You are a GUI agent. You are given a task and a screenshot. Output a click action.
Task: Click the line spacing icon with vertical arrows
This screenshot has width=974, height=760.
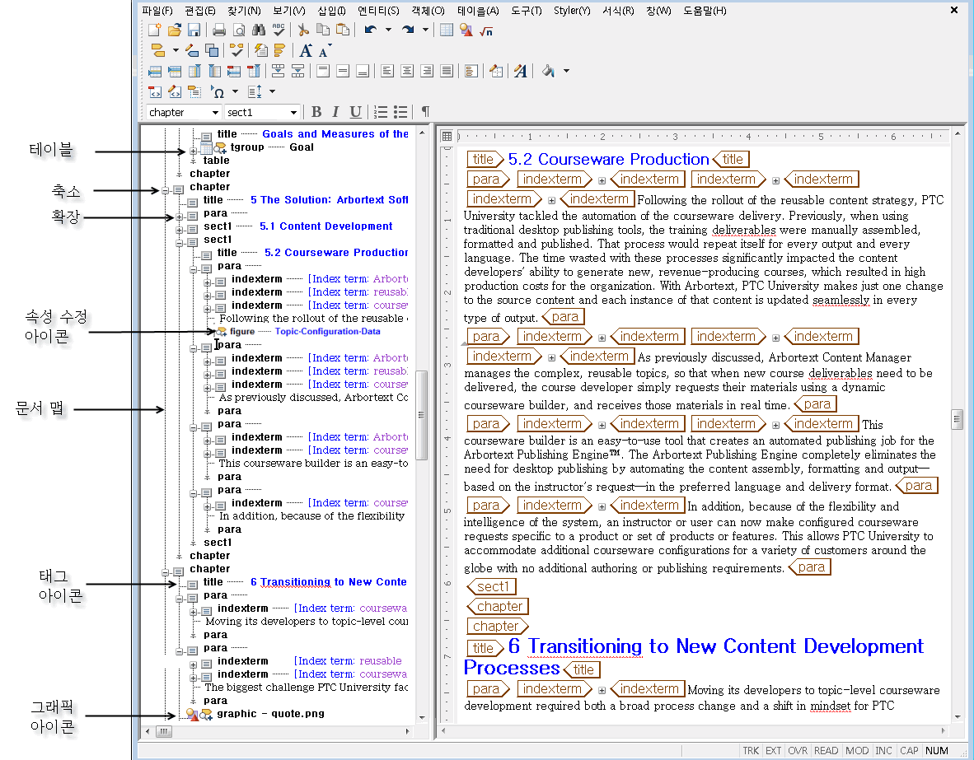(x=255, y=92)
